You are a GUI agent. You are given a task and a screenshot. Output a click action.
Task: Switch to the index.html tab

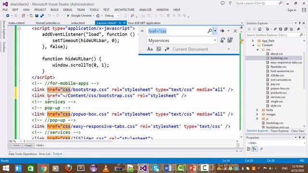(78, 23)
